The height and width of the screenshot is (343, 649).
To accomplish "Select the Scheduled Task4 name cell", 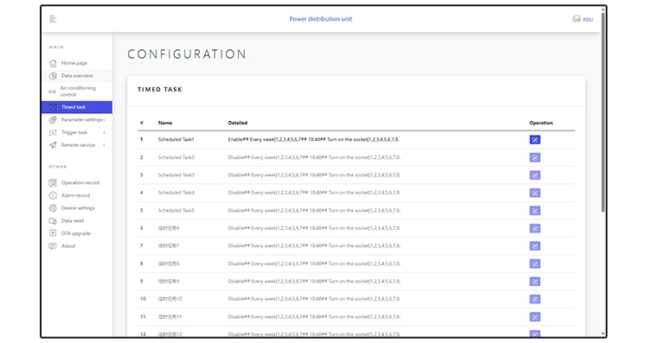I will (x=176, y=193).
